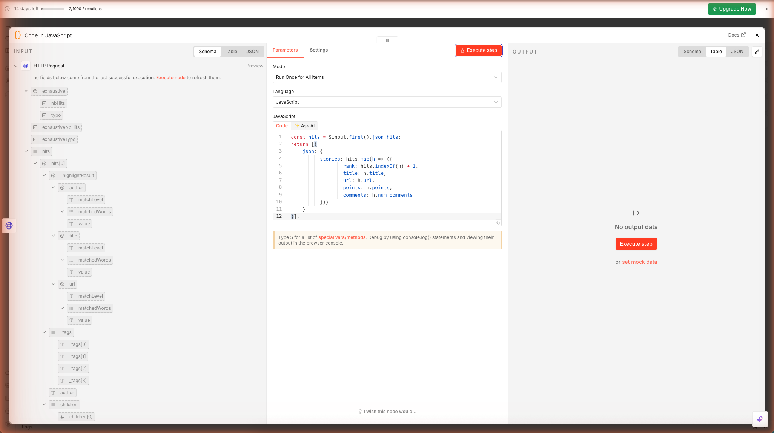This screenshot has height=433, width=774.
Task: Click the AI assistant sparkle icon
Action: tap(760, 419)
